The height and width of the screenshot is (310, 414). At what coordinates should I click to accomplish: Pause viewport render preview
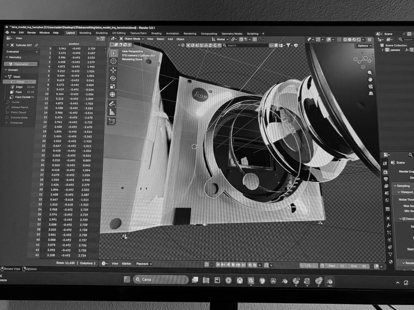tap(369, 40)
